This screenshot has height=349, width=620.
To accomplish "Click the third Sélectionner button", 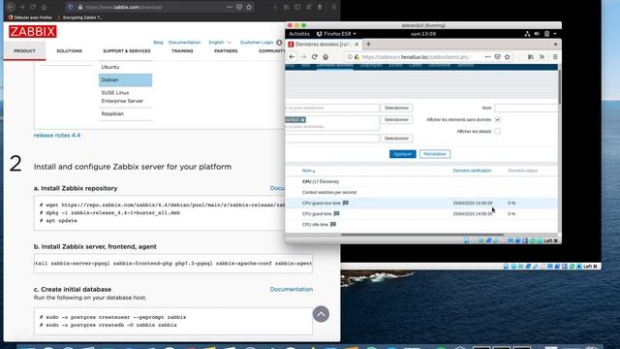I will click(x=396, y=139).
